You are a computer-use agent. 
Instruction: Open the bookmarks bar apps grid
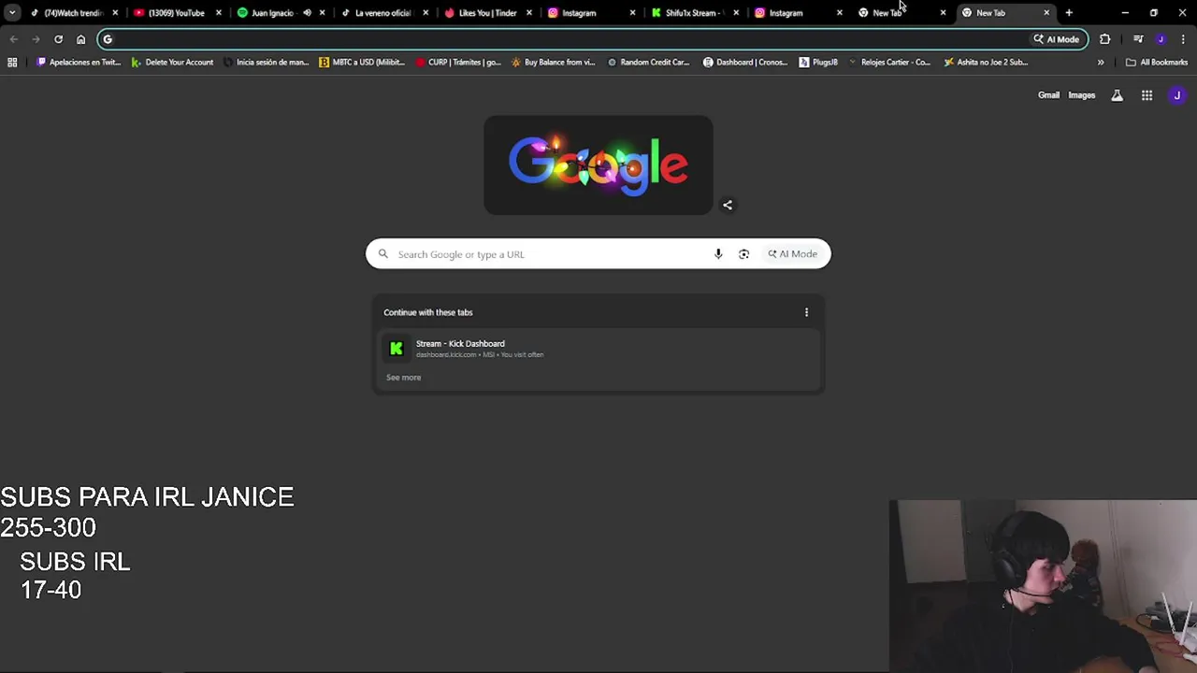(12, 63)
